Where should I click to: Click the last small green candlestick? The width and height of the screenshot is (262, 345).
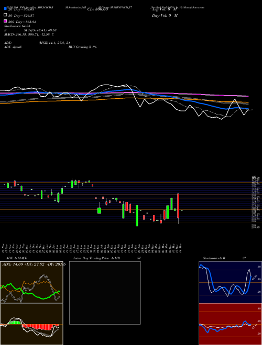coord(181,211)
